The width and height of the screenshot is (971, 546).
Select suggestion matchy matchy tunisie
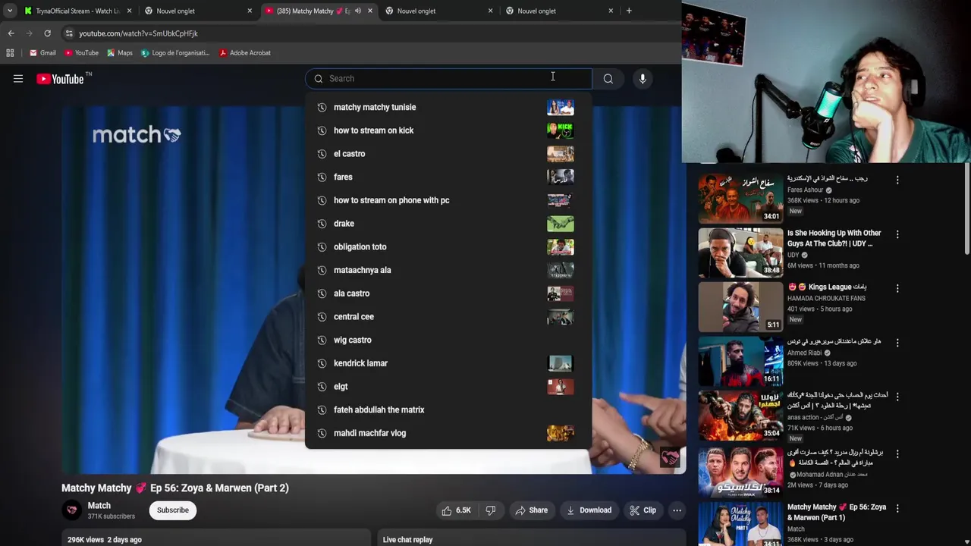click(448, 108)
